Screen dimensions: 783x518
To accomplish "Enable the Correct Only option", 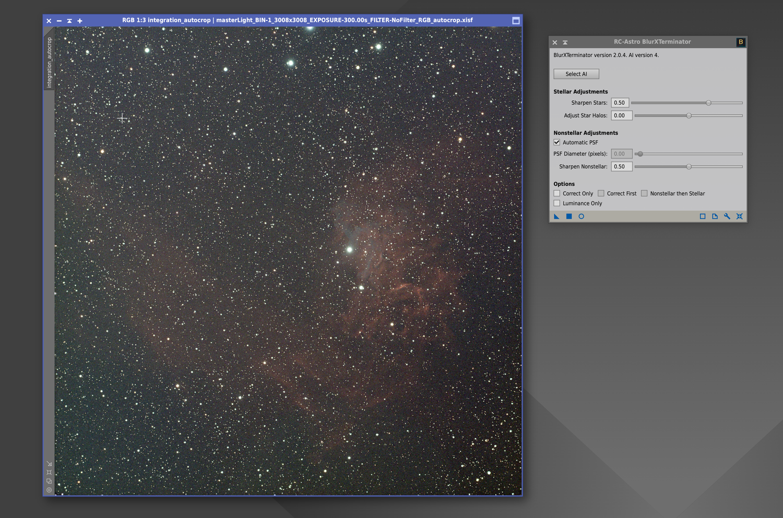I will tap(557, 194).
